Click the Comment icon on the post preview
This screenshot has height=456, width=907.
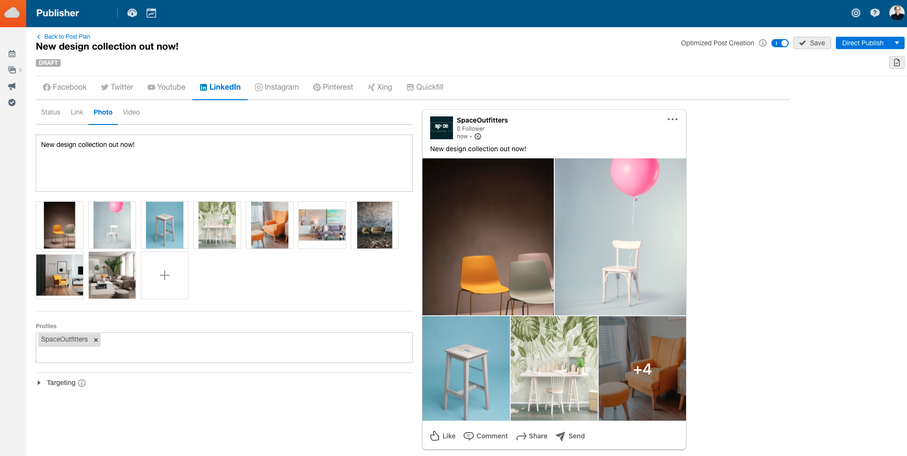click(469, 435)
